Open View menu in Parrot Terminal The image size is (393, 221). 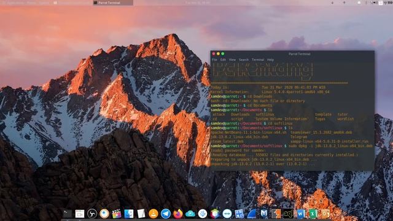[x=232, y=60]
